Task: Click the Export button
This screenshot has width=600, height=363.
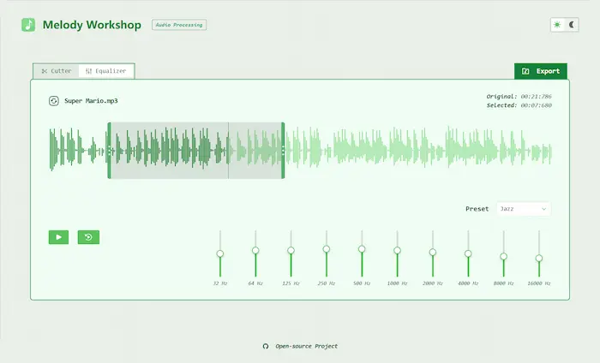Action: 541,71
